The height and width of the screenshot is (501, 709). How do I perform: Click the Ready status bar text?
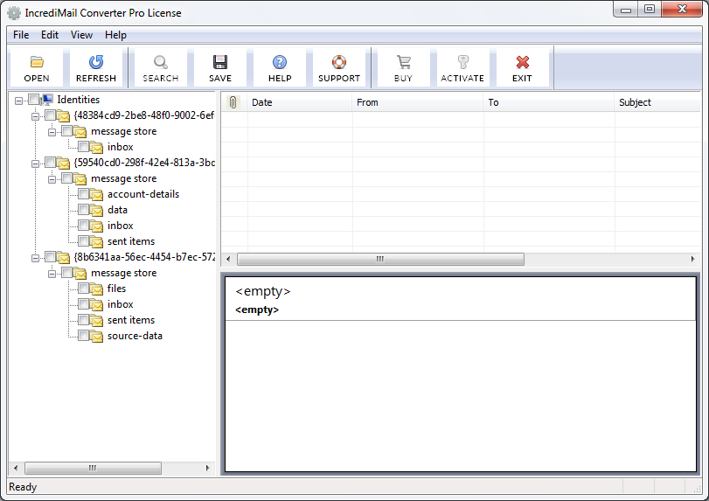(23, 487)
